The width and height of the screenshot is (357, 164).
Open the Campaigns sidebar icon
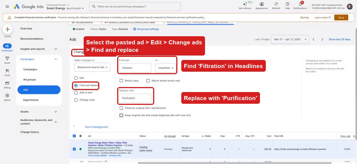click(7, 46)
